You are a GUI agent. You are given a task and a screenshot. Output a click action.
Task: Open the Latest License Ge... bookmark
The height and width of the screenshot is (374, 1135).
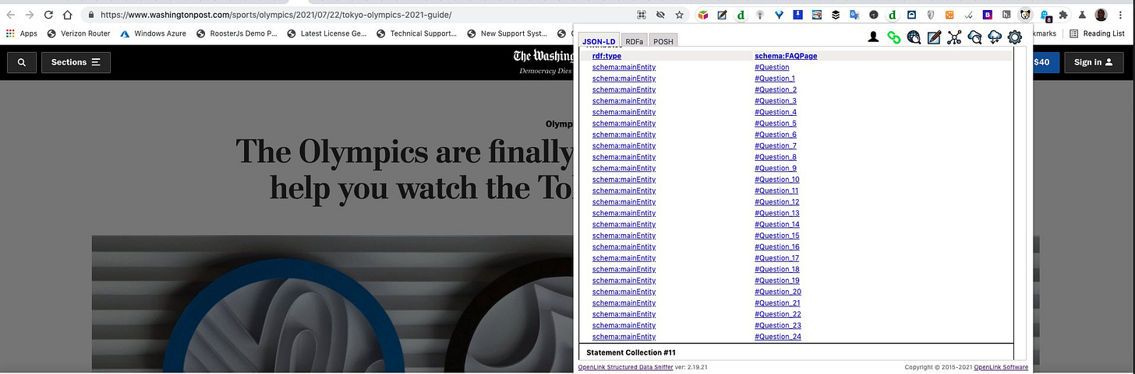coord(327,33)
